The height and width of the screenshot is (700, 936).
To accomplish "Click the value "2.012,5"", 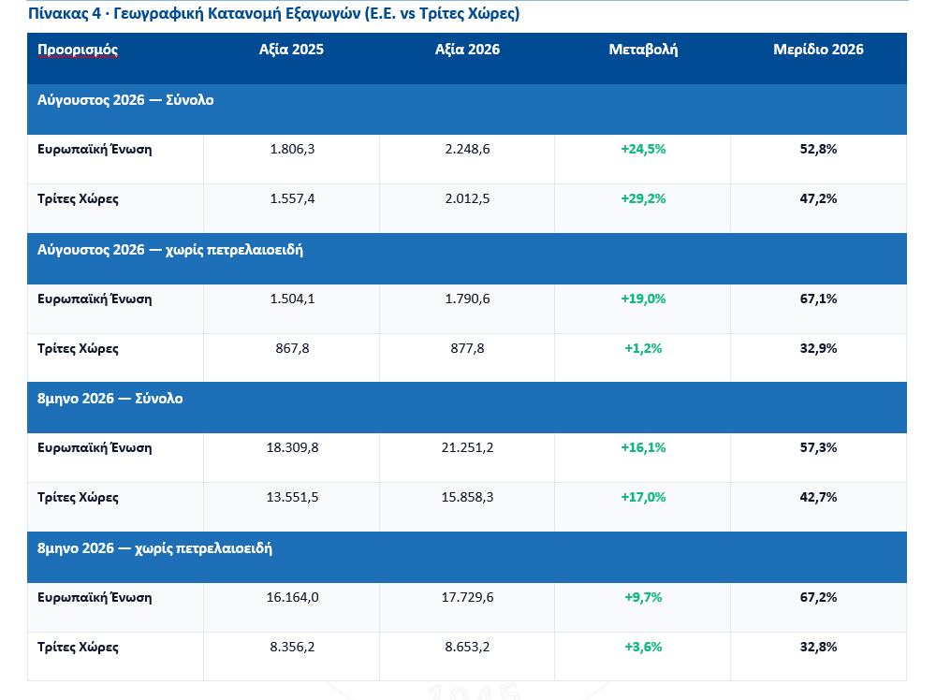I will tap(467, 198).
